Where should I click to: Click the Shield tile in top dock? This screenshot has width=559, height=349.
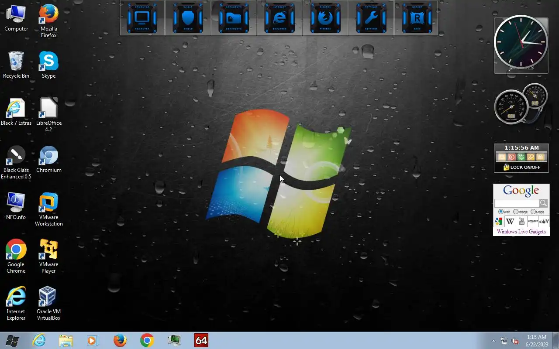188,17
